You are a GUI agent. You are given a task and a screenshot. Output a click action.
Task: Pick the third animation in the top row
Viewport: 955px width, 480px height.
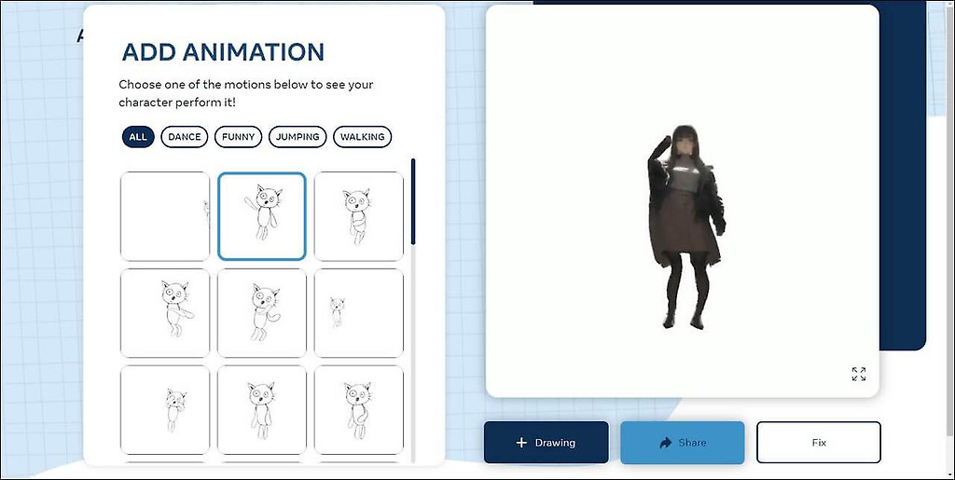[359, 216]
